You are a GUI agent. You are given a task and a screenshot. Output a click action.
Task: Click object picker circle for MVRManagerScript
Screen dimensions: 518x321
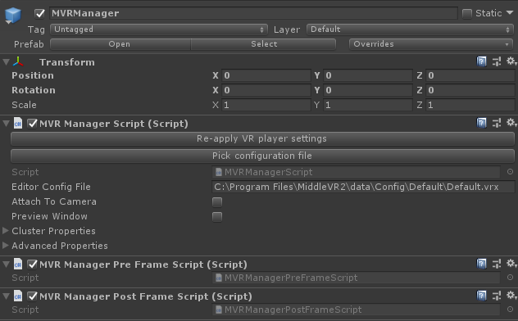click(x=510, y=171)
